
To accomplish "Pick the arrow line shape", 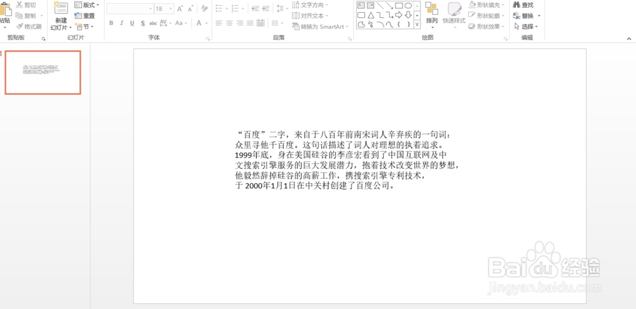I will 389,5.
